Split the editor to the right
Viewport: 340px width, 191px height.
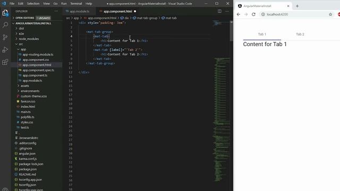(x=219, y=11)
